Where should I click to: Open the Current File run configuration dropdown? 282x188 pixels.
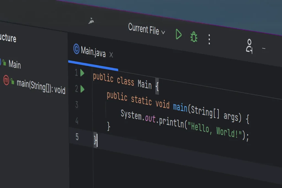(x=144, y=29)
